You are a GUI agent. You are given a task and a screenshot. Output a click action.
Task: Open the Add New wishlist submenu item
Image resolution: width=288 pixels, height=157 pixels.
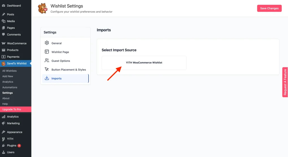pos(8,76)
